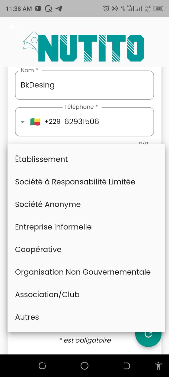Tap the Android home circle icon

(x=84, y=366)
